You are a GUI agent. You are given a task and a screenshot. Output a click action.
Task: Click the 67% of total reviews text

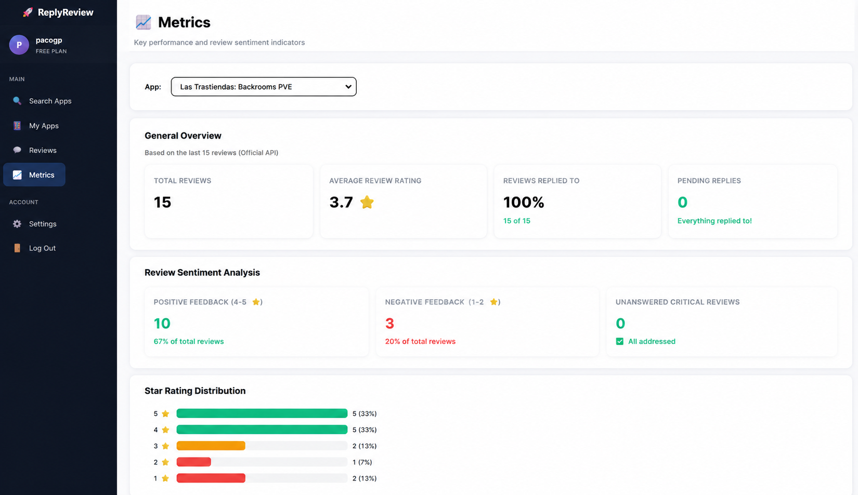pyautogui.click(x=189, y=341)
